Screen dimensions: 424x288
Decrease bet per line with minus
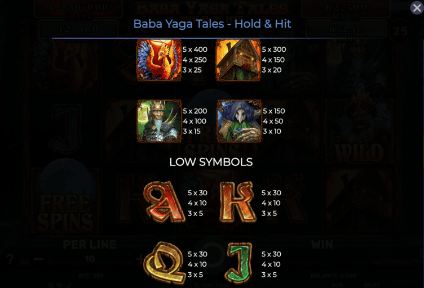[38, 259]
